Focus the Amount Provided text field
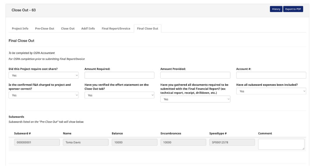The width and height of the screenshot is (315, 166). point(195,75)
